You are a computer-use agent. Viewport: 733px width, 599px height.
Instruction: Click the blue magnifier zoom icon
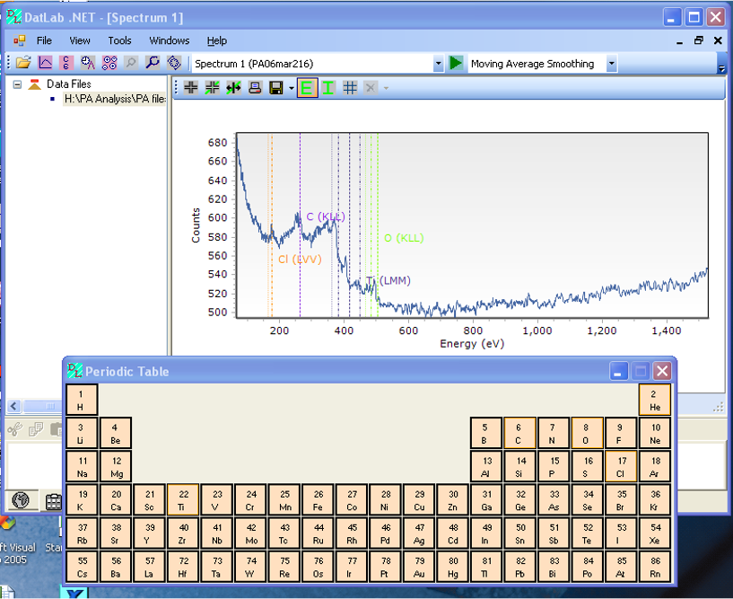click(153, 63)
